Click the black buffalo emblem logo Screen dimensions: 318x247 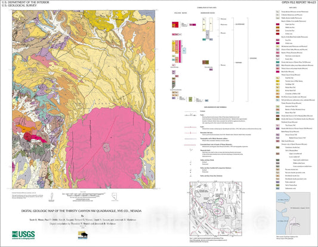83,235
